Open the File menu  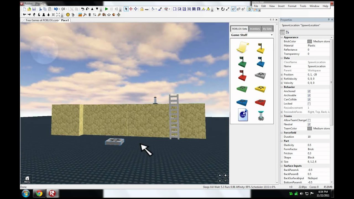256,6
